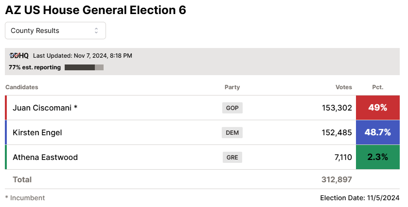Click the DEM party badge
The image size is (408, 207).
tap(232, 132)
